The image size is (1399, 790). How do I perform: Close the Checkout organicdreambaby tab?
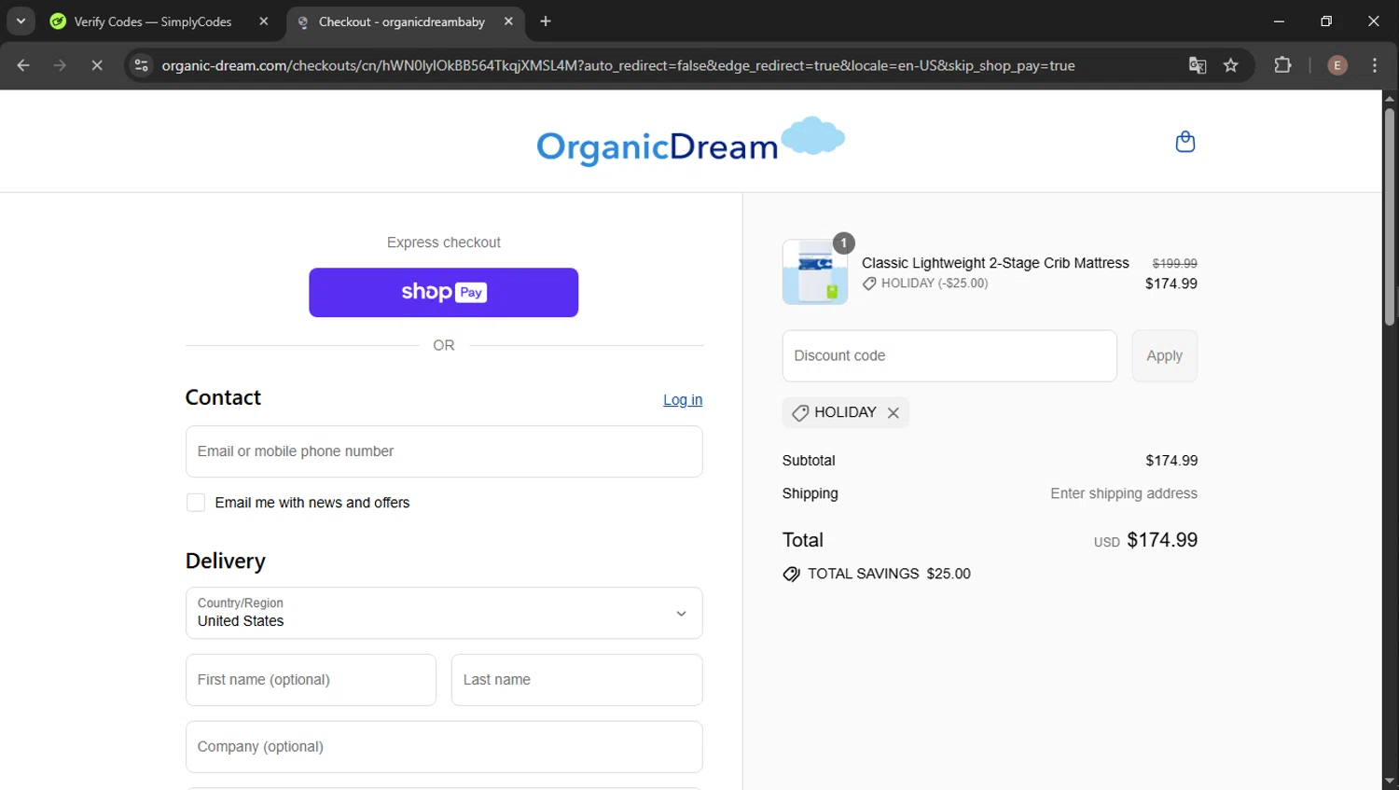(508, 21)
